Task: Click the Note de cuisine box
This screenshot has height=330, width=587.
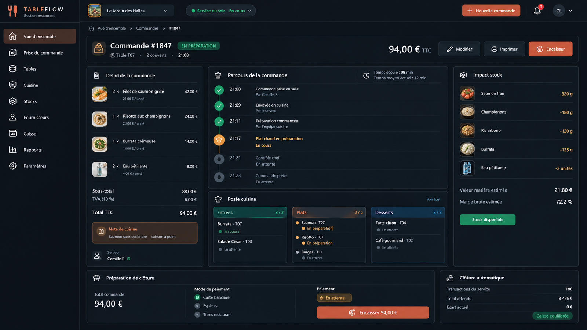Action: [145, 233]
